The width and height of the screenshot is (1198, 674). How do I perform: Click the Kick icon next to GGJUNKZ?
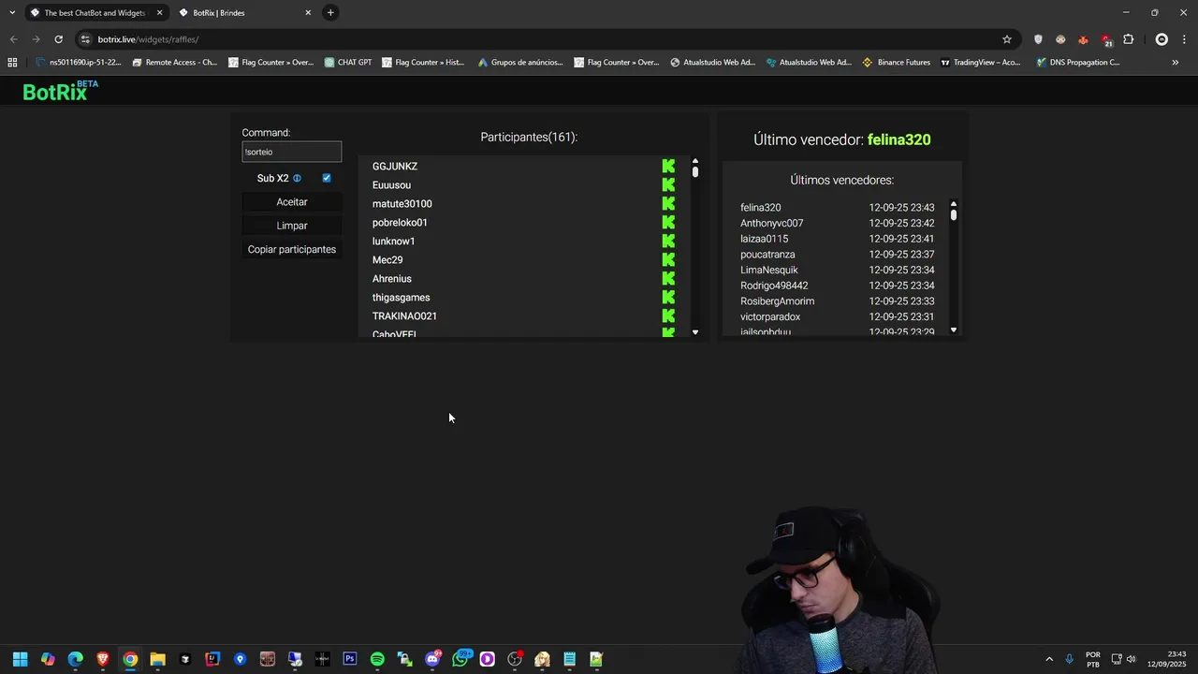[668, 167]
